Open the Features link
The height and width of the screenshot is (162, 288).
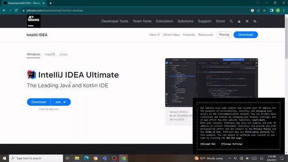point(189,35)
